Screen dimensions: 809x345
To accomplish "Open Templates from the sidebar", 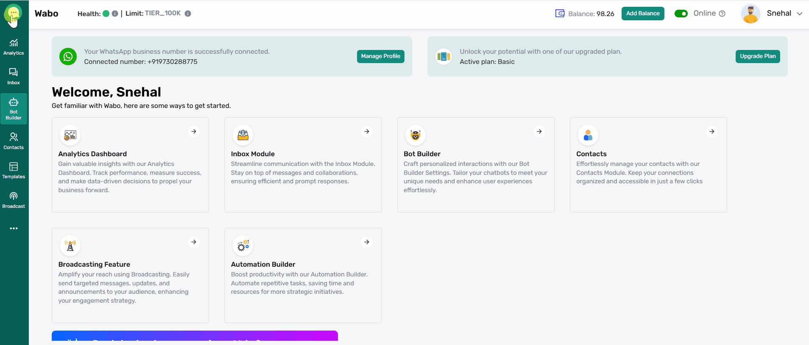I will (x=14, y=171).
